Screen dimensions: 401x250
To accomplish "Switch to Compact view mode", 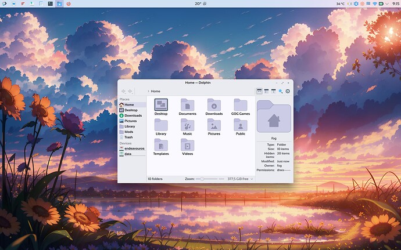I will [266, 91].
